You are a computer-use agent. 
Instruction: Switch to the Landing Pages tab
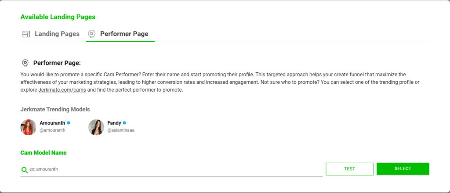click(57, 34)
